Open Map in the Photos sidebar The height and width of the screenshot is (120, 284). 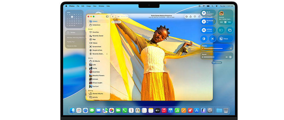click(x=98, y=39)
